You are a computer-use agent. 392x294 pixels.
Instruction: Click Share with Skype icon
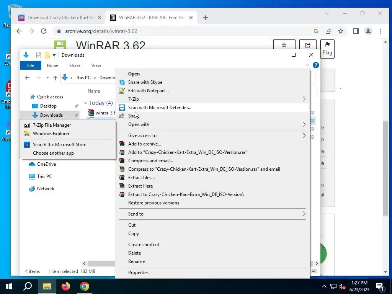tap(122, 82)
